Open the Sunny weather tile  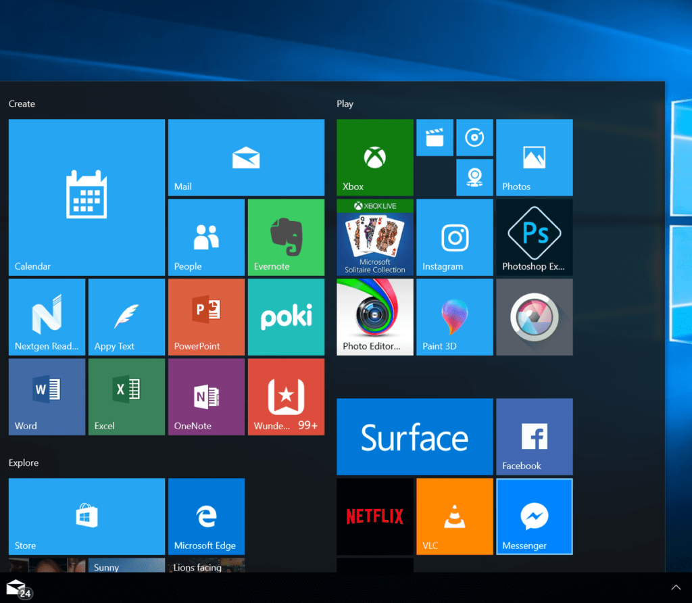126,565
